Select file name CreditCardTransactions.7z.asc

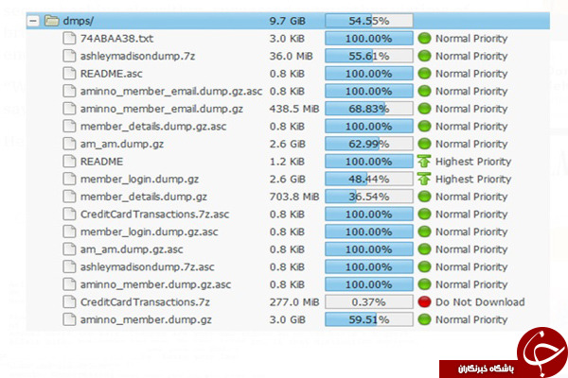coord(154,215)
